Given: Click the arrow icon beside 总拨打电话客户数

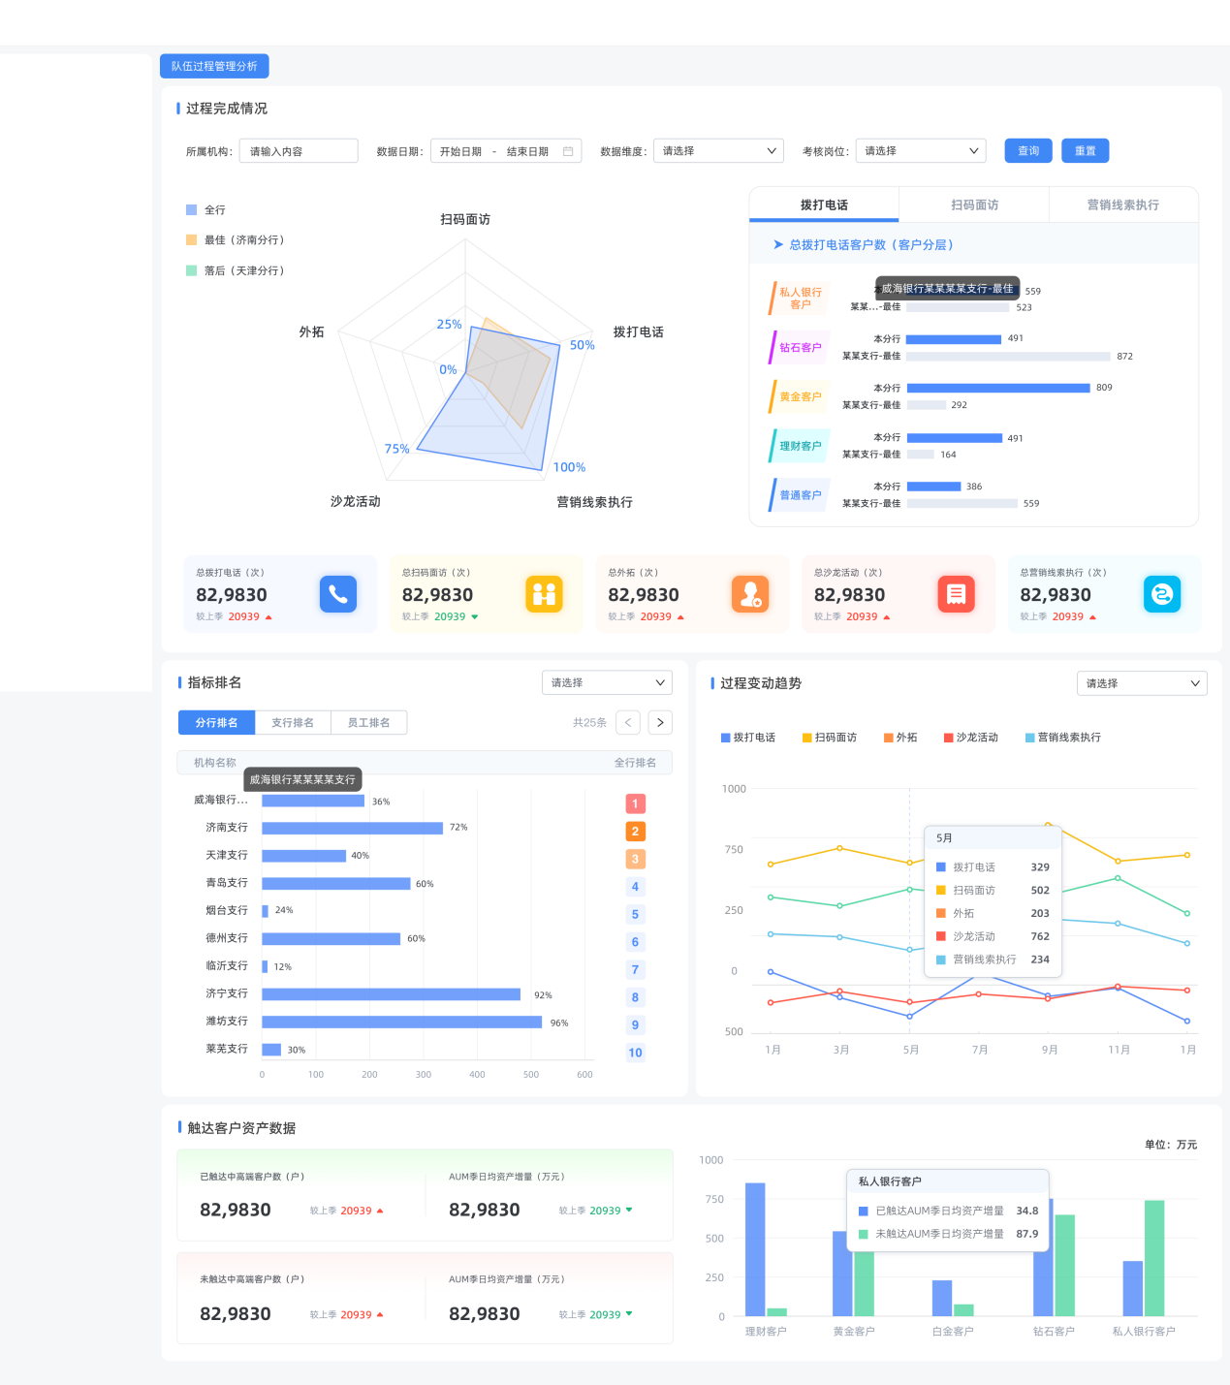Looking at the screenshot, I should point(778,245).
